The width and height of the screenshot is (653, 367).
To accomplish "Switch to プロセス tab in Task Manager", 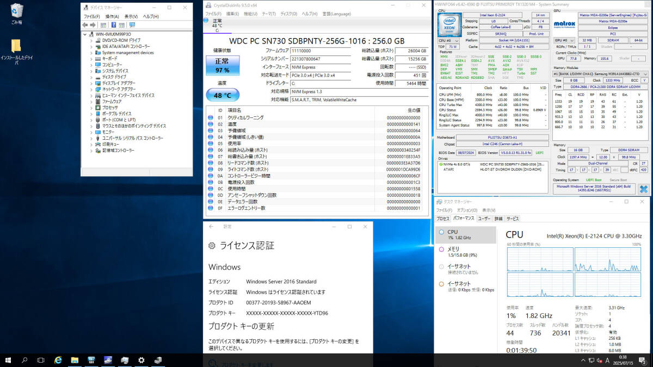I will (442, 219).
